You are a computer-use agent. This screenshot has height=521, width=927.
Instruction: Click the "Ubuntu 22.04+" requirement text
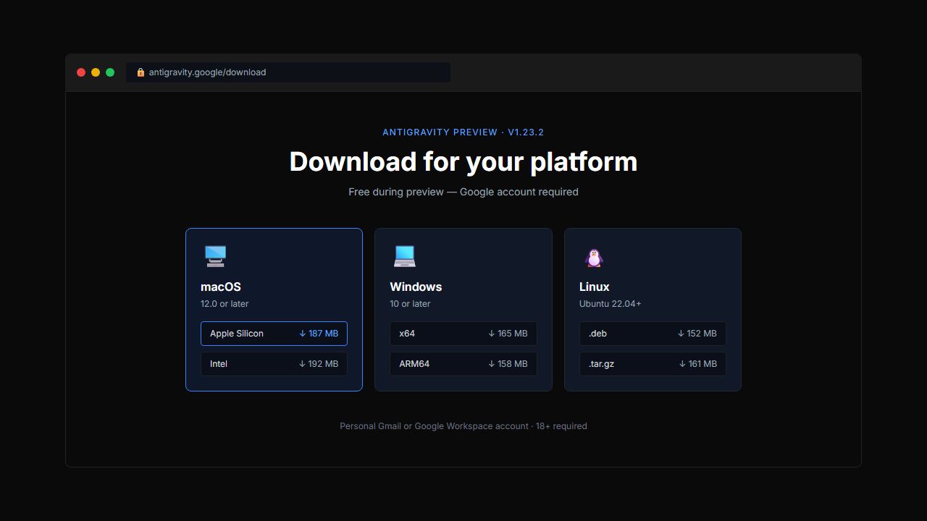pyautogui.click(x=611, y=304)
